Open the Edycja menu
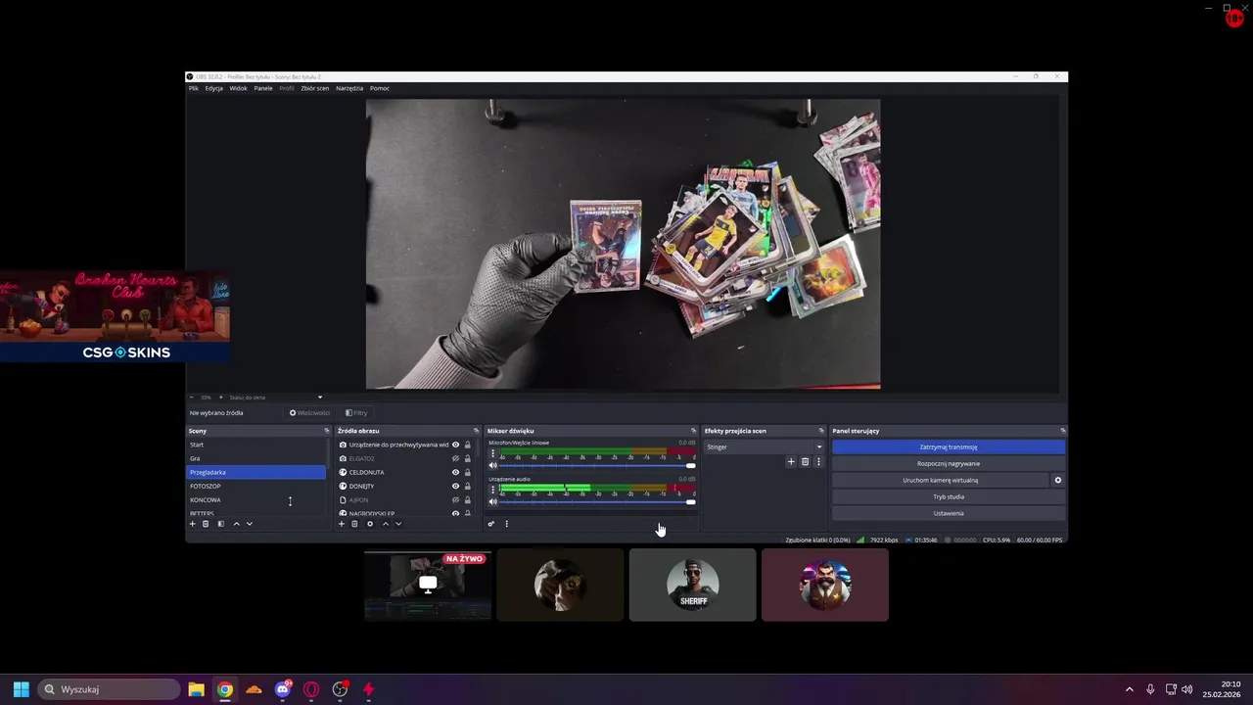The height and width of the screenshot is (705, 1253). tap(213, 88)
